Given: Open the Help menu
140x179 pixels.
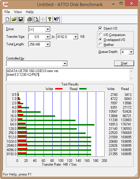Looking at the screenshot, I should (x=30, y=12).
